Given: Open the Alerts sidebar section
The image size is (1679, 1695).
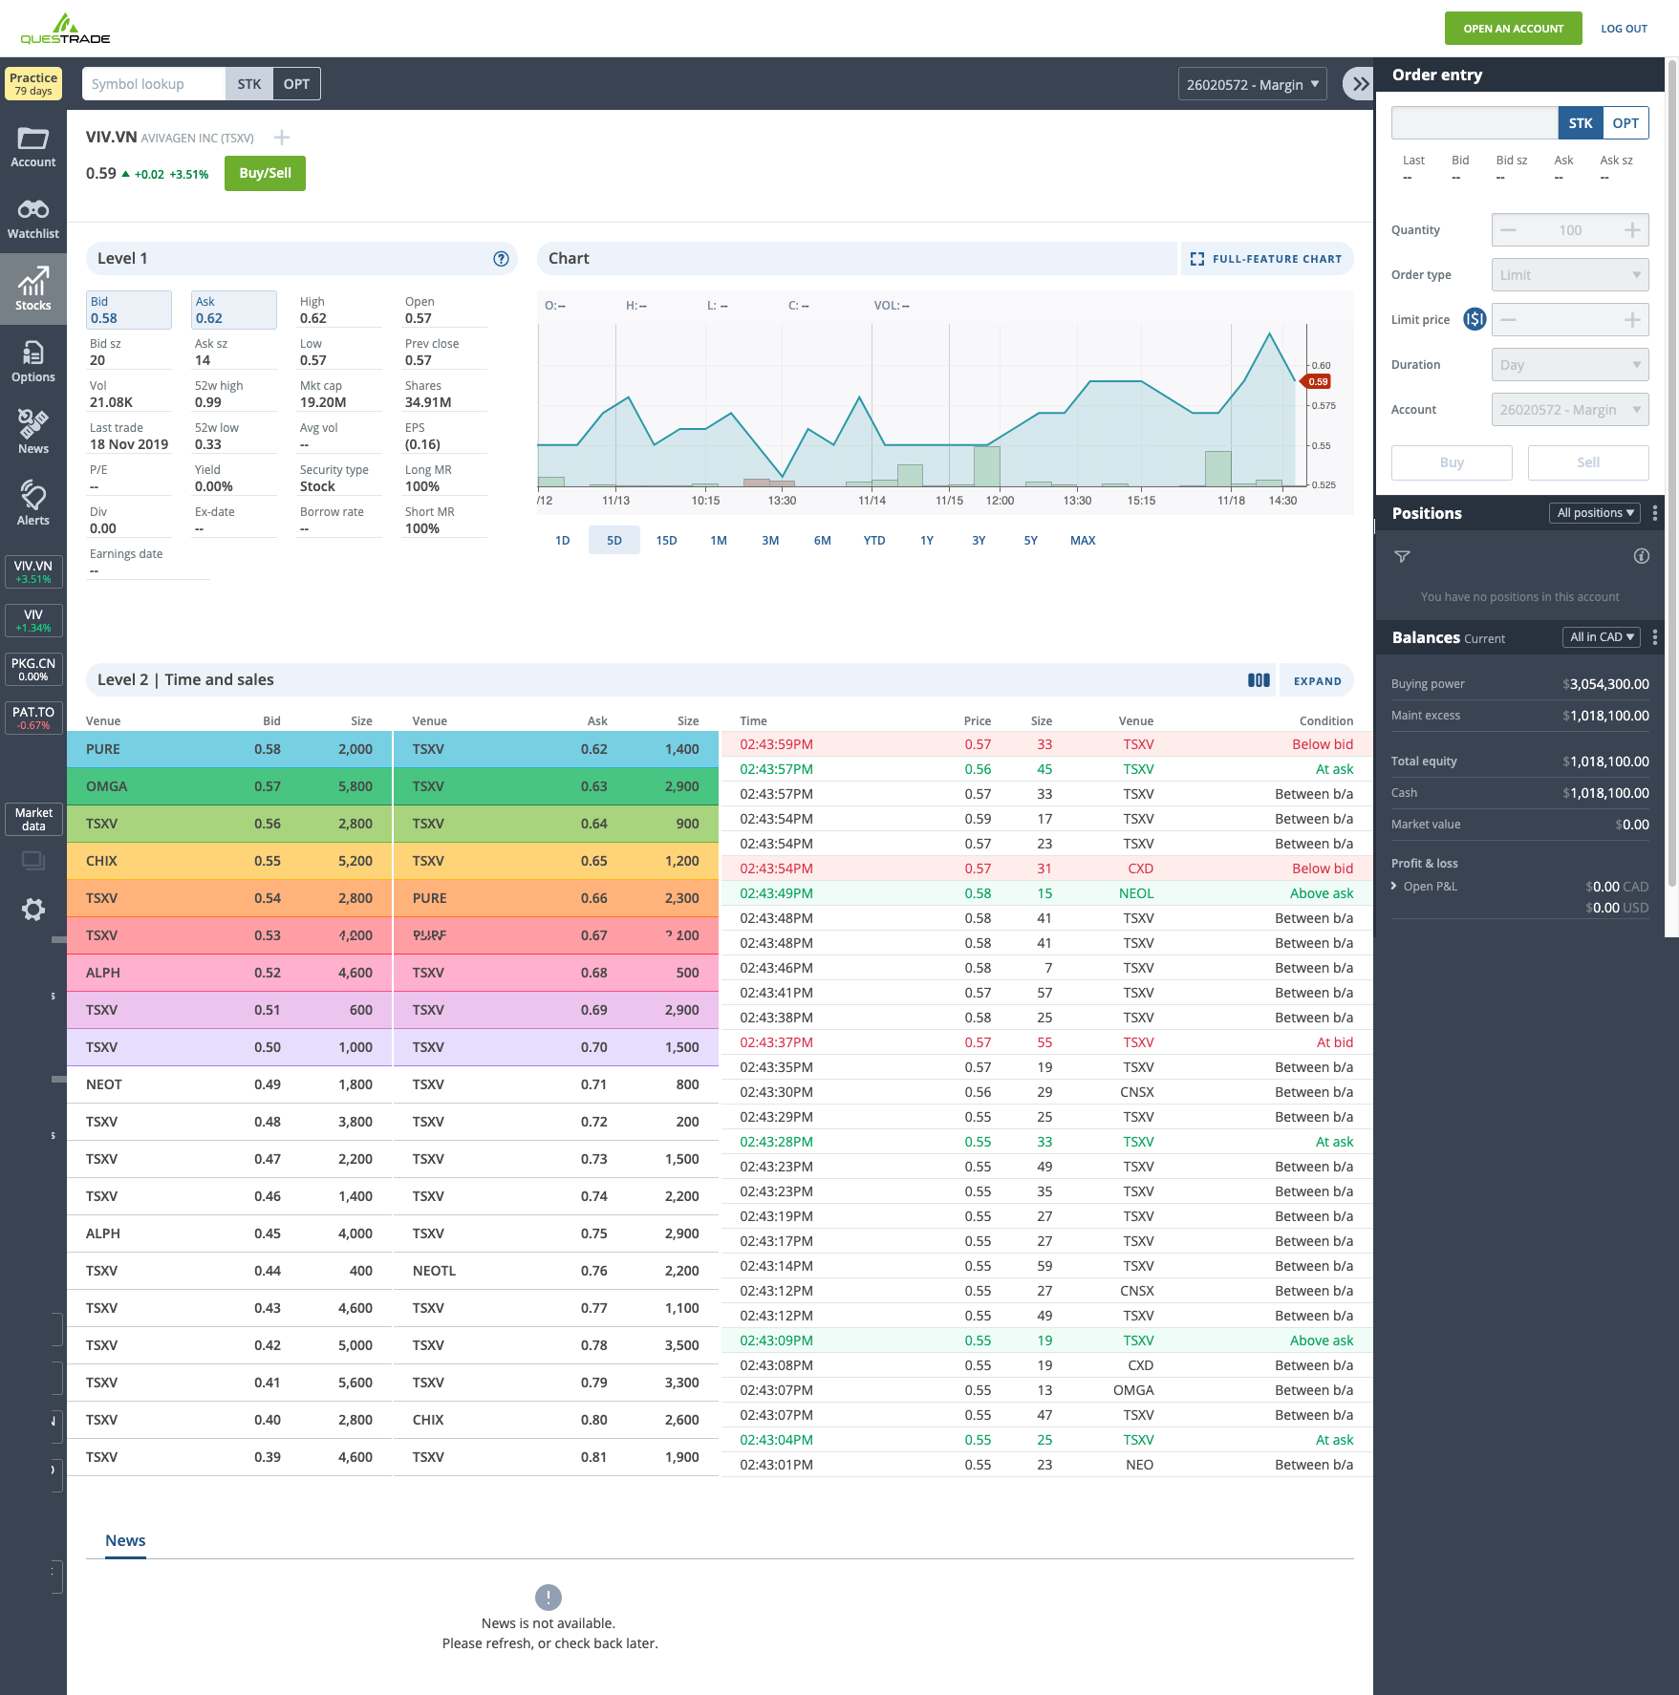Looking at the screenshot, I should pos(33,504).
